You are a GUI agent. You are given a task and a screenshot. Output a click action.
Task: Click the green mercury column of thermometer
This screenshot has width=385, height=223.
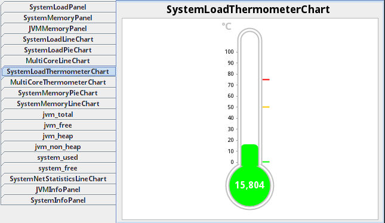[250, 155]
